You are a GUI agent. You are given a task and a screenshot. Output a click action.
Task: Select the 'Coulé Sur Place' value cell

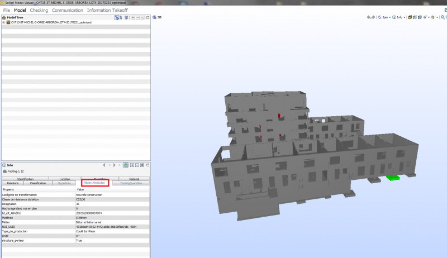click(113, 231)
